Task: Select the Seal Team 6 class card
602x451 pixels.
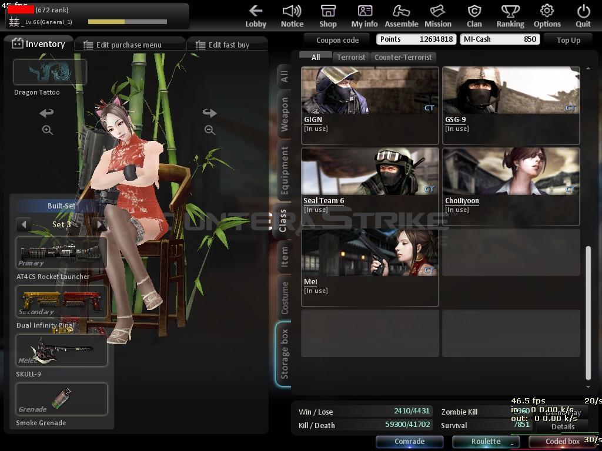Action: pyautogui.click(x=370, y=187)
